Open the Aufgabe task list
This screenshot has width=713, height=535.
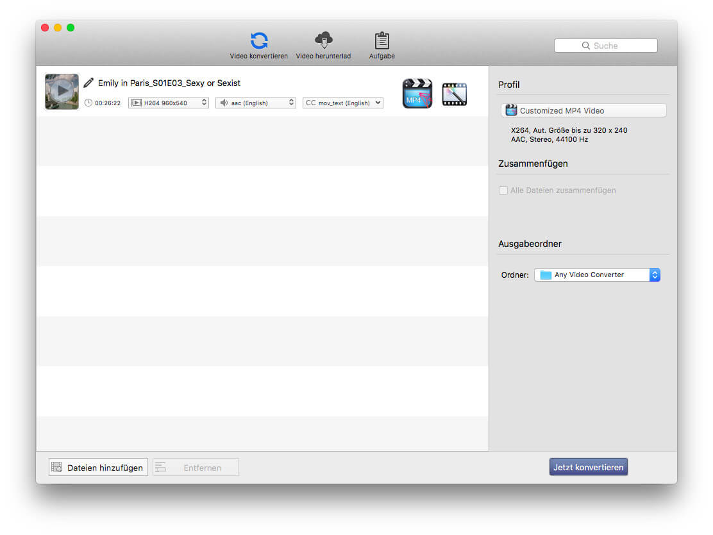coord(382,46)
